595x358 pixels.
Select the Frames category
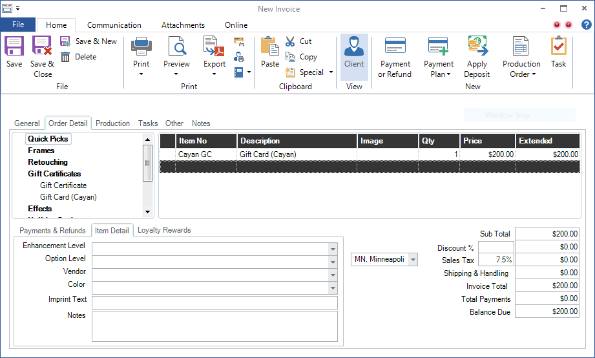(41, 151)
